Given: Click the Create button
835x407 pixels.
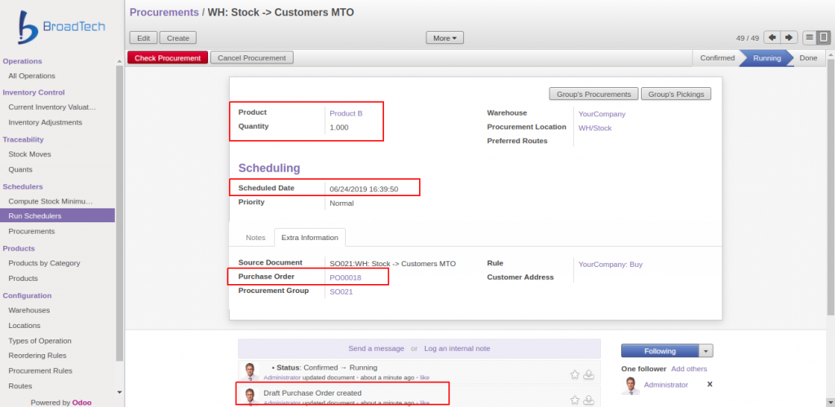Looking at the screenshot, I should (178, 37).
